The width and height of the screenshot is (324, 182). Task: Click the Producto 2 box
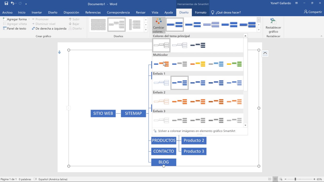[194, 140]
